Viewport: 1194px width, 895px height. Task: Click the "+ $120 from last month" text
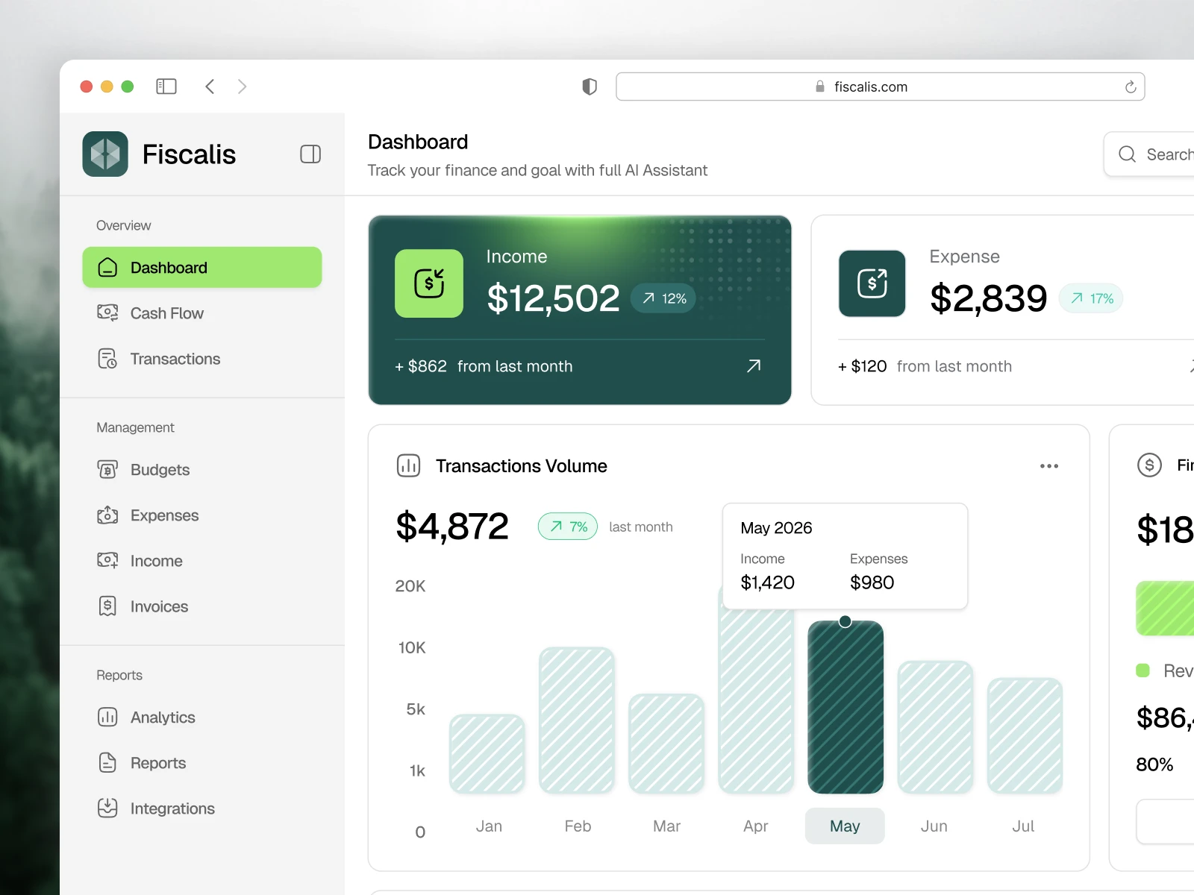tap(925, 366)
